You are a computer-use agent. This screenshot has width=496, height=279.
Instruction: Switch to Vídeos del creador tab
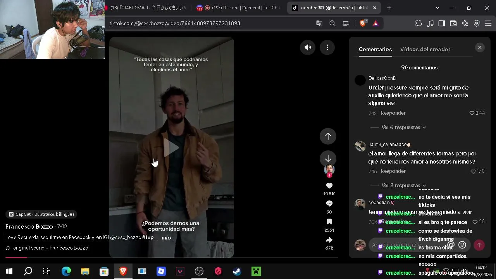[x=425, y=50]
